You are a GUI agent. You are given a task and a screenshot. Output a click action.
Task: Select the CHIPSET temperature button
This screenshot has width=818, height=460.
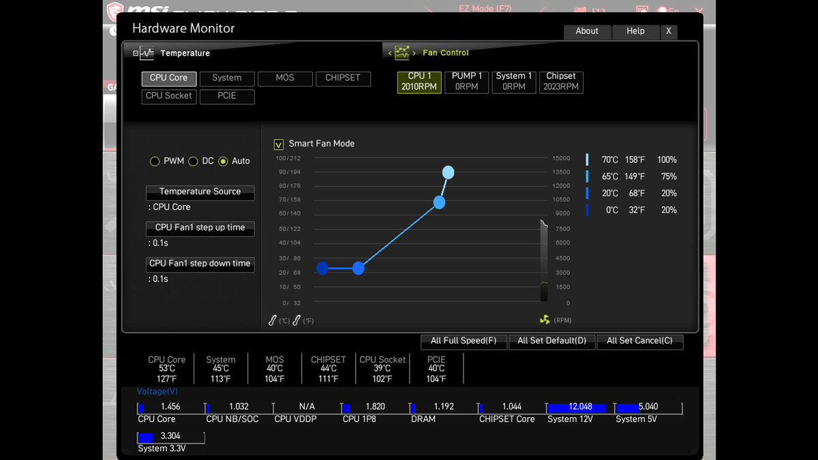(x=343, y=78)
